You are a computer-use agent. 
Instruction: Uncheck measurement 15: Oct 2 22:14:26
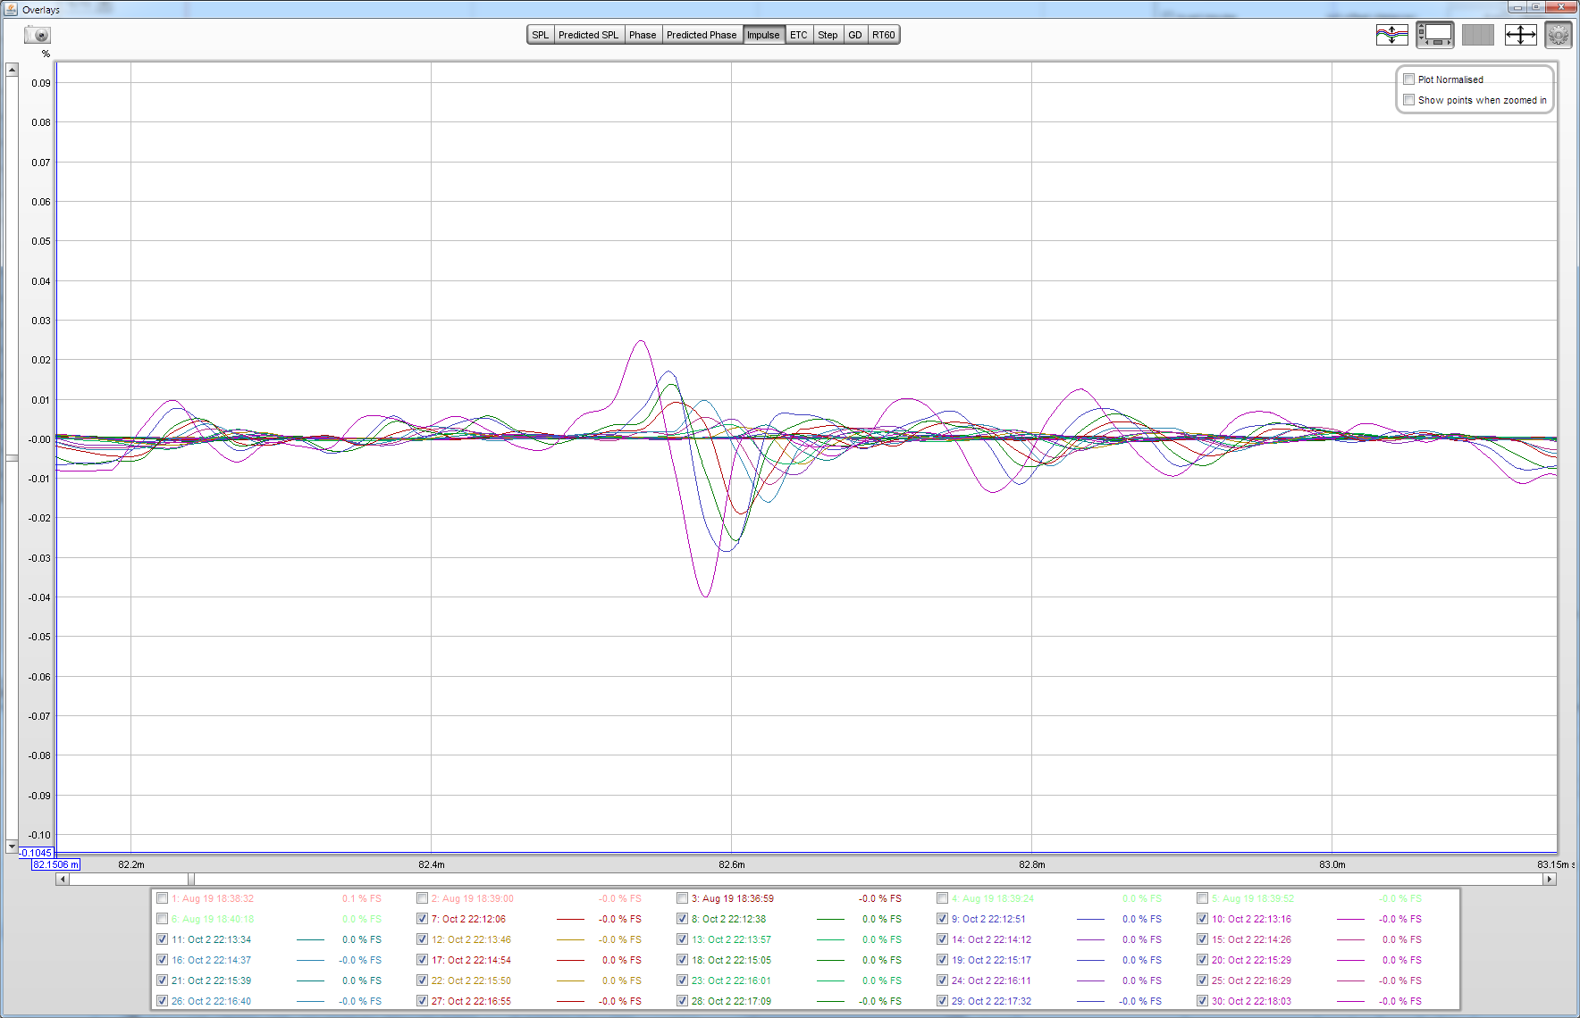(x=1202, y=939)
